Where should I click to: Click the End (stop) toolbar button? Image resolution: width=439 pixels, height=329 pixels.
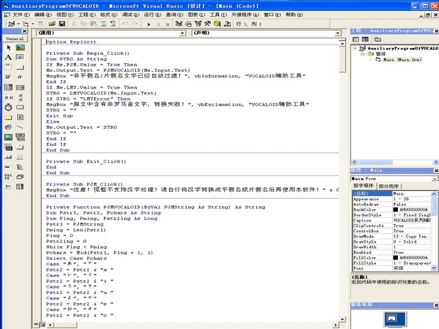click(167, 24)
